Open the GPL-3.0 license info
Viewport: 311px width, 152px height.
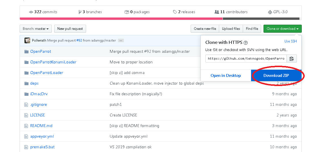(278, 12)
